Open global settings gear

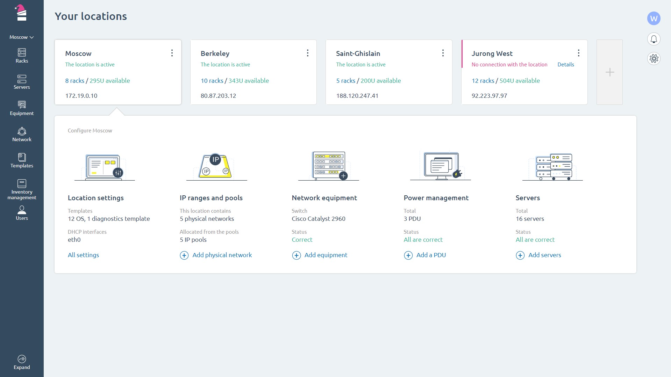coord(654,58)
